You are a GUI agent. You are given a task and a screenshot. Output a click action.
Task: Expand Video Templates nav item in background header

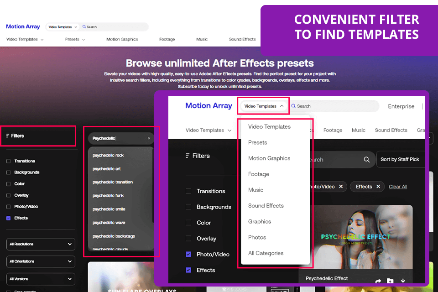click(x=25, y=39)
